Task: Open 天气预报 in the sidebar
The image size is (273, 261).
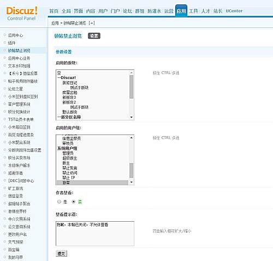Action: pos(15,242)
